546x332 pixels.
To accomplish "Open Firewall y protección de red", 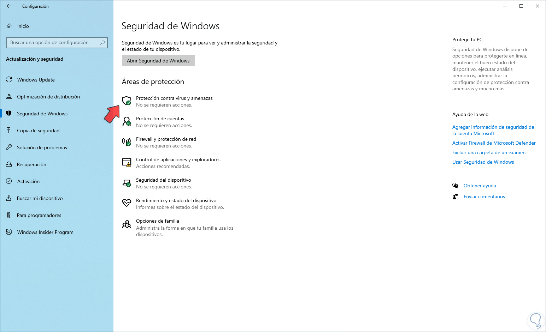I will [x=166, y=139].
